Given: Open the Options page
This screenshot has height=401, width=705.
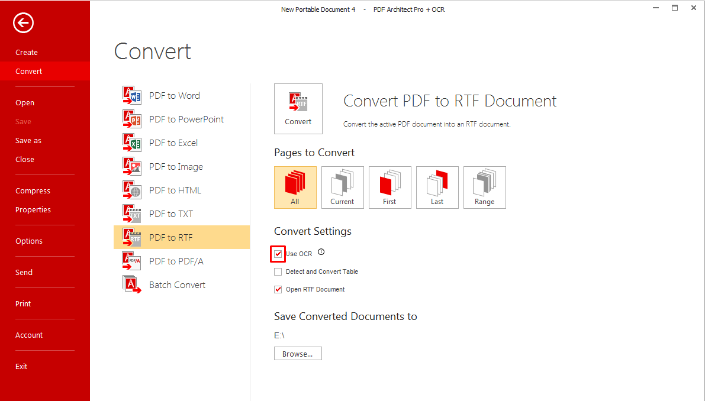Looking at the screenshot, I should point(29,241).
